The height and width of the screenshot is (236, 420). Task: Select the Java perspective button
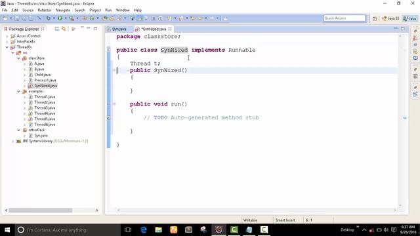point(409,18)
